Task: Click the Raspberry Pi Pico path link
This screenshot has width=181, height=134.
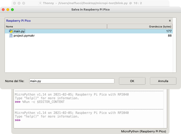Action: click(18, 21)
